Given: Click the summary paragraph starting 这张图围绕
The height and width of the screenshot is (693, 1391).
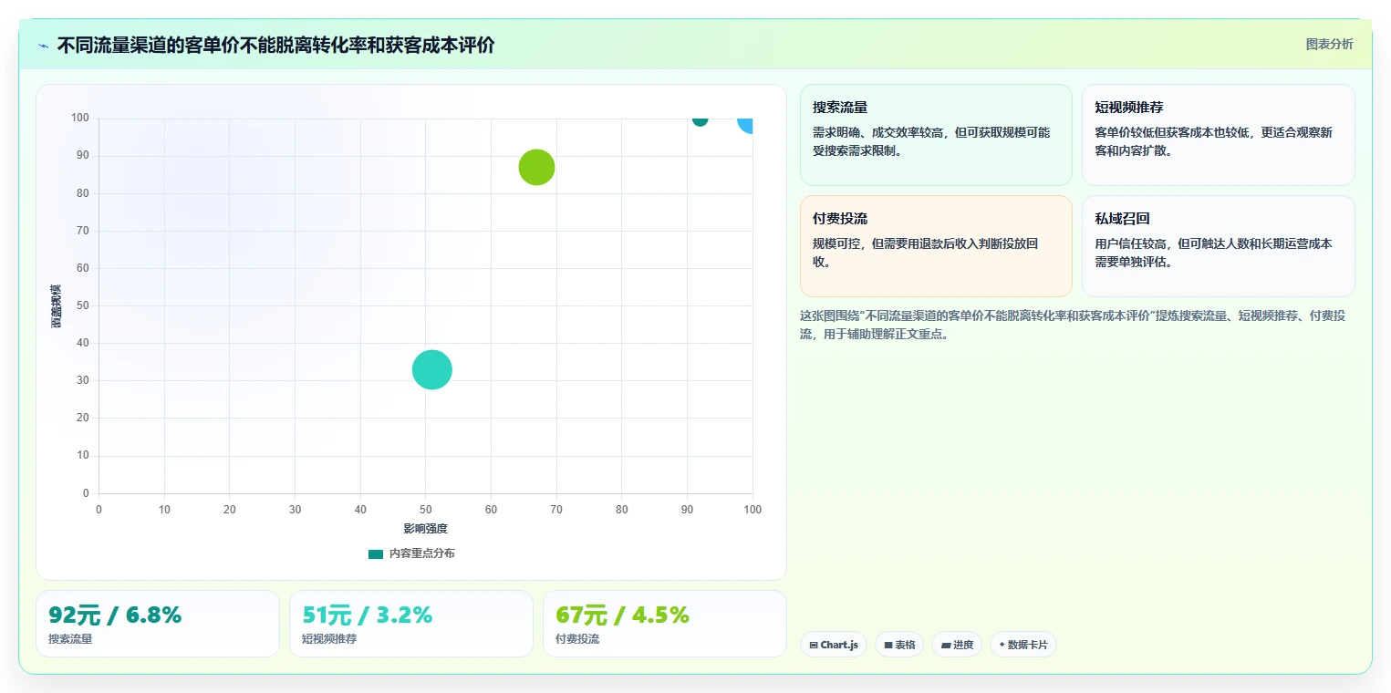Looking at the screenshot, I should click(1073, 325).
